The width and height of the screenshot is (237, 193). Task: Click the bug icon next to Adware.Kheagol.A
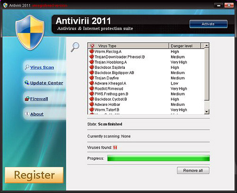tap(92, 83)
